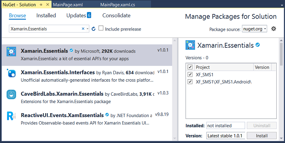Select the ReactiveUI.Events.XamEssentials package
The image size is (285, 143).
pos(87,119)
